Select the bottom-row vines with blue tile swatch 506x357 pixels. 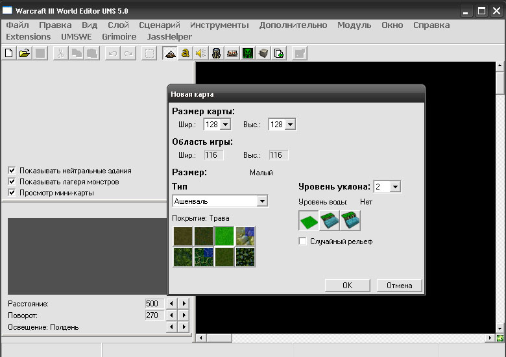pyautogui.click(x=204, y=257)
